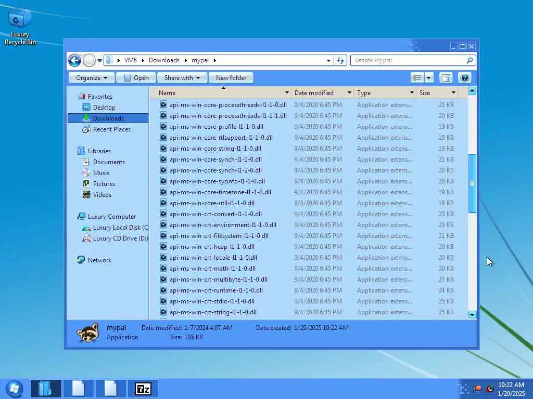Screen dimensions: 533x399
Task: Expand the arrow after VM8 breadcrumb
Action: point(143,60)
